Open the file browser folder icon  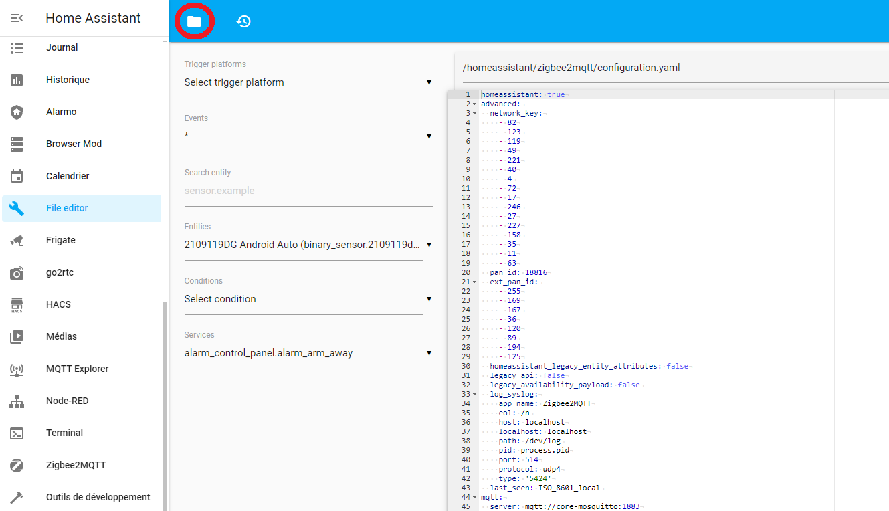[194, 21]
